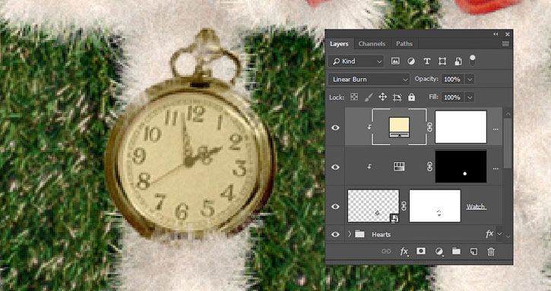Select the white mask of Photo Filter layer

461,127
